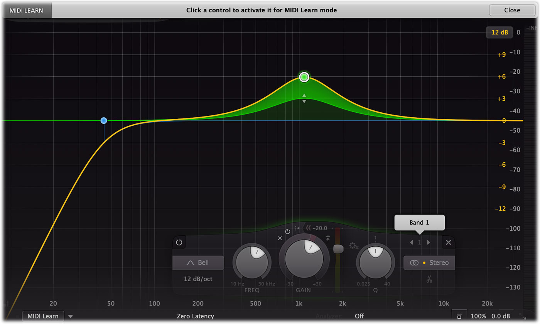Click the auto threshold icon beside meter
Image resolution: width=540 pixels, height=324 pixels.
[x=328, y=238]
